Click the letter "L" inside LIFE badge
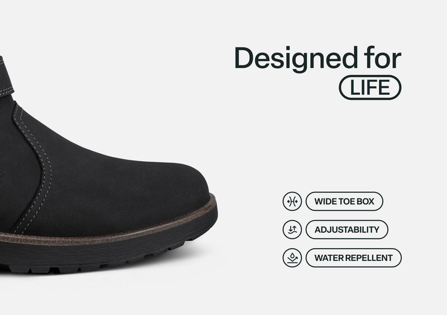Screen dimensions: 447x315 [354, 88]
